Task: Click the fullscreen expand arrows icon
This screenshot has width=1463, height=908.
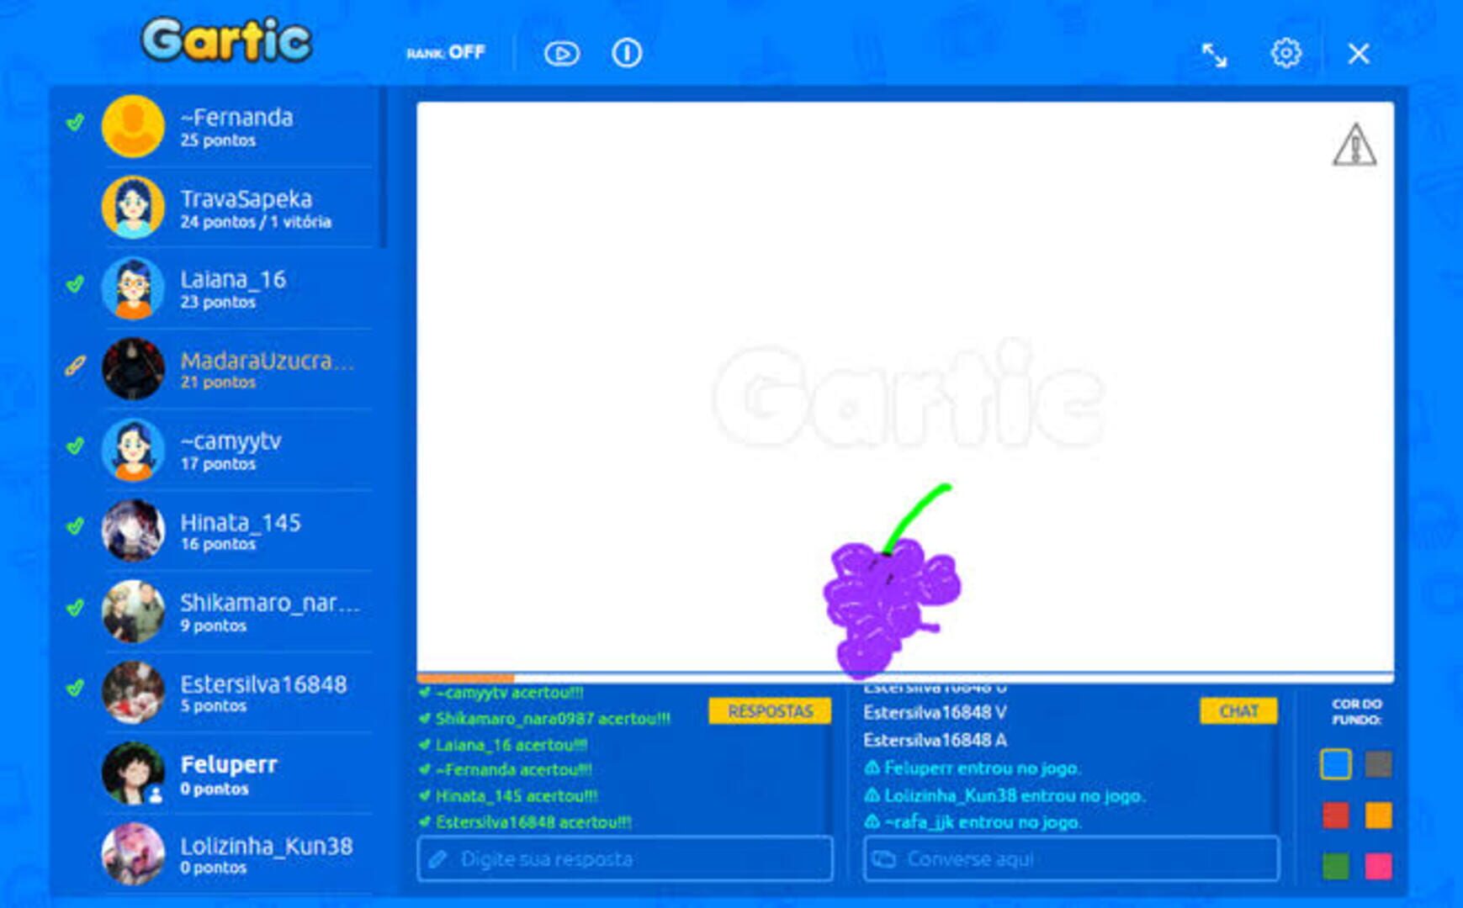Action: [x=1213, y=55]
